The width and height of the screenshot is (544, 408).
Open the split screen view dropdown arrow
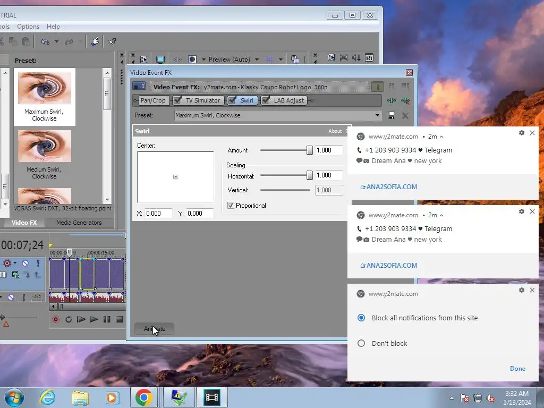click(x=203, y=59)
